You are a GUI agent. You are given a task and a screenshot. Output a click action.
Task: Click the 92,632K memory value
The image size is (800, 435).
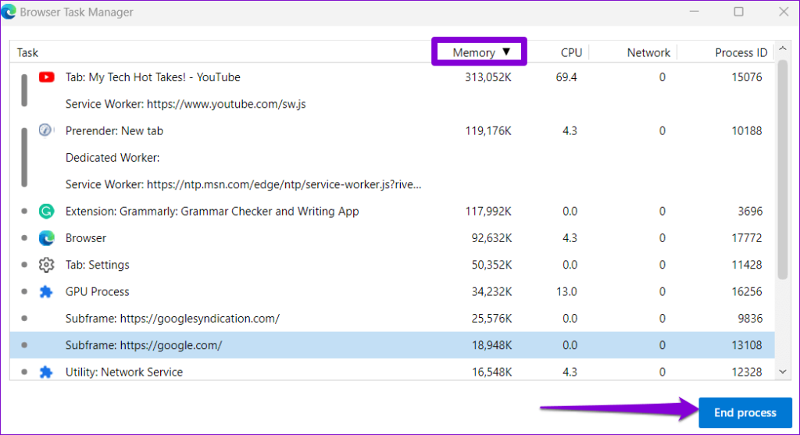[491, 238]
